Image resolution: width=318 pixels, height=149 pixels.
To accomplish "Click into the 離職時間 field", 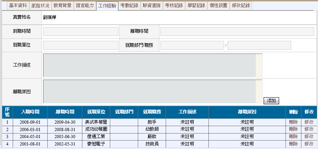I will (237, 31).
